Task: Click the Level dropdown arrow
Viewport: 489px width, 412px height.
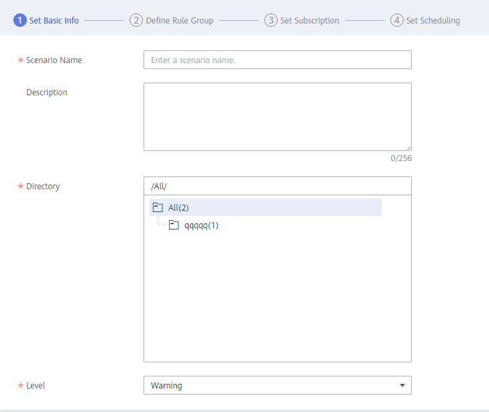Action: click(402, 385)
